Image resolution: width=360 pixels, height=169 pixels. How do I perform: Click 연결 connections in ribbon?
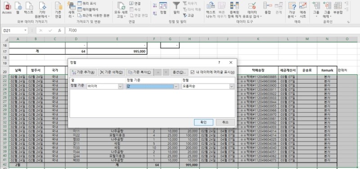point(135,4)
